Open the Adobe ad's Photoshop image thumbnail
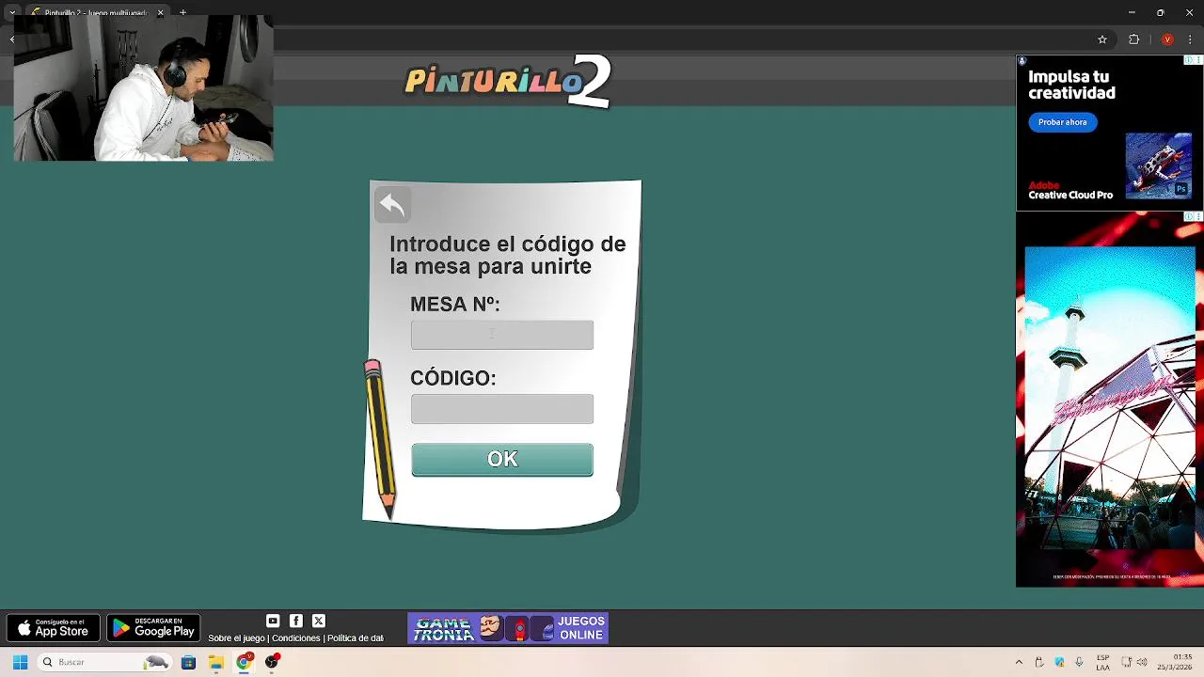The image size is (1204, 677). [1159, 165]
